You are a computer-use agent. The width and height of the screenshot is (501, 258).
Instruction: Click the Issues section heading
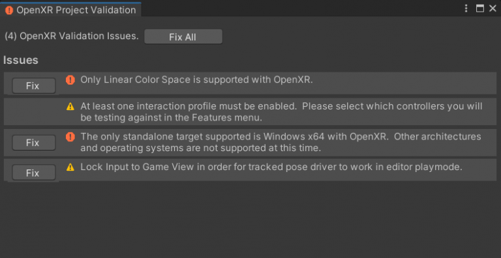(21, 61)
